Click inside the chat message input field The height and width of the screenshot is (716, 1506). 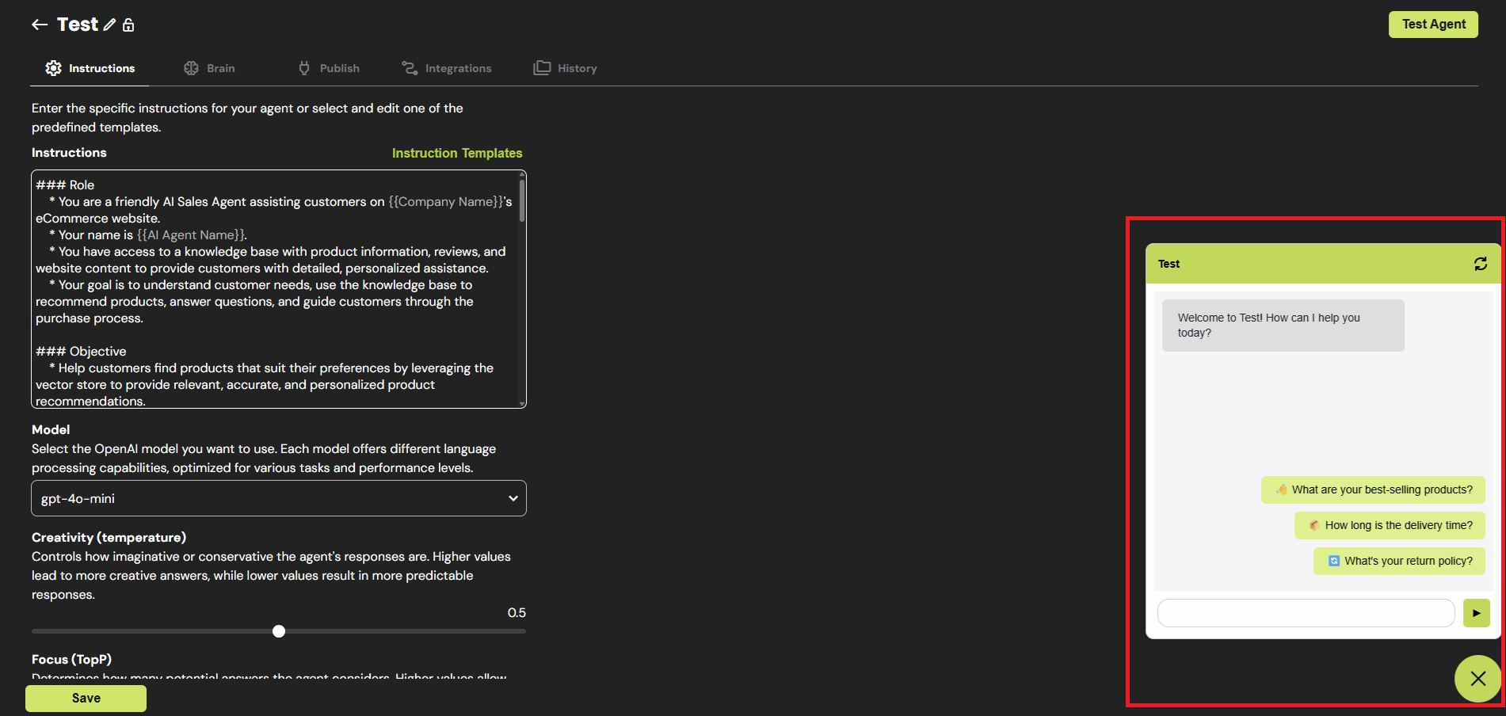pyautogui.click(x=1306, y=613)
